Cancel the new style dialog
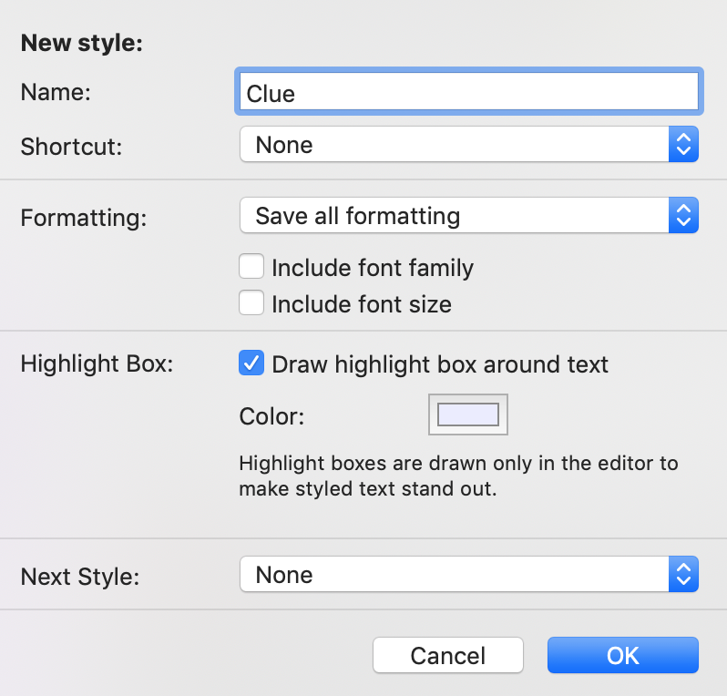The image size is (727, 696). [x=448, y=655]
